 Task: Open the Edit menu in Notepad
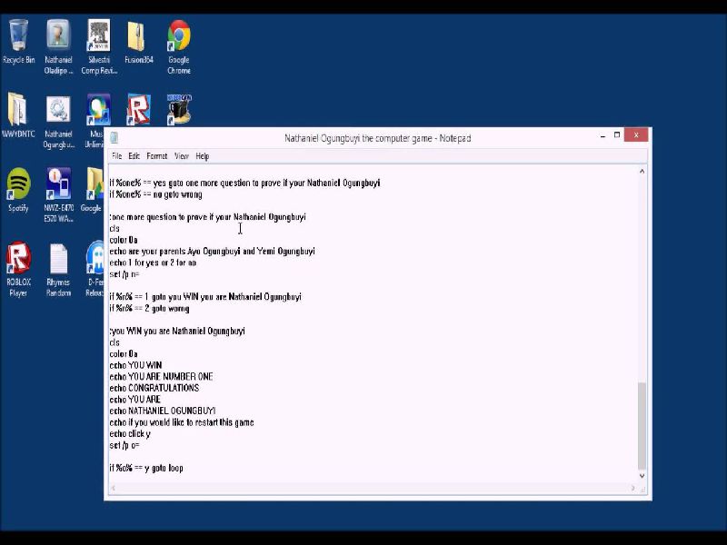click(134, 156)
